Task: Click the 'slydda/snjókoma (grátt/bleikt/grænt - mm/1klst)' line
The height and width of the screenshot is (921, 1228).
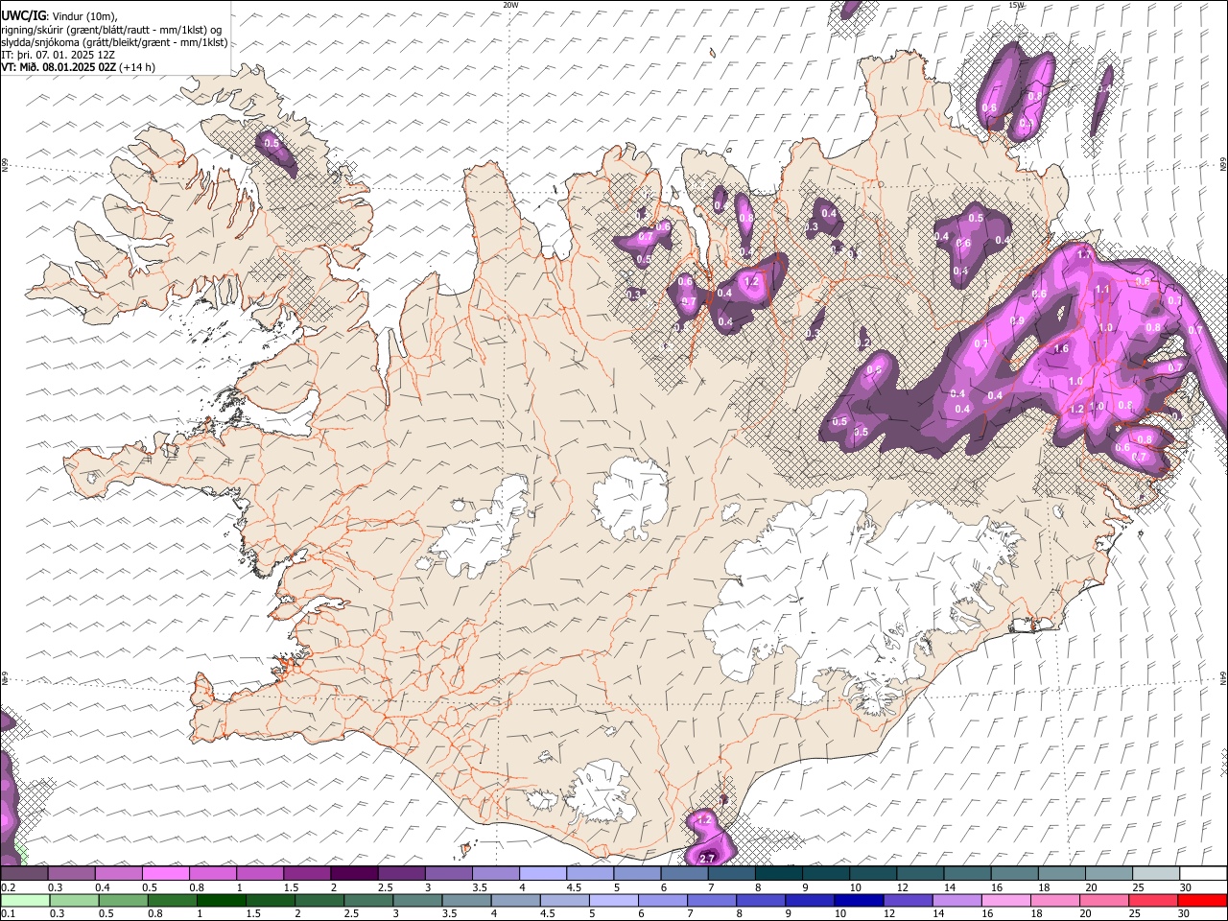Action: coord(115,42)
